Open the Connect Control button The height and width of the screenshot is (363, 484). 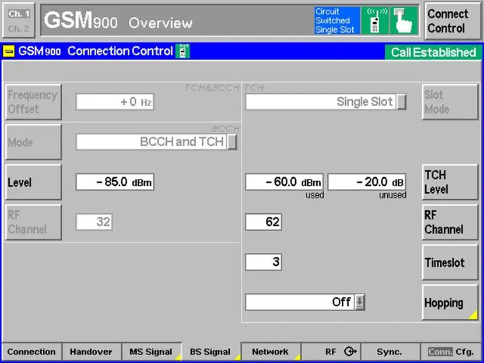[452, 21]
